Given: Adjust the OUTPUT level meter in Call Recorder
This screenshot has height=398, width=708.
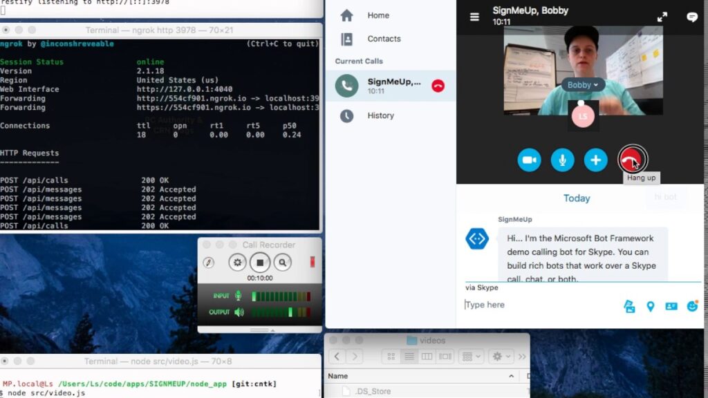Looking at the screenshot, I should pyautogui.click(x=281, y=312).
